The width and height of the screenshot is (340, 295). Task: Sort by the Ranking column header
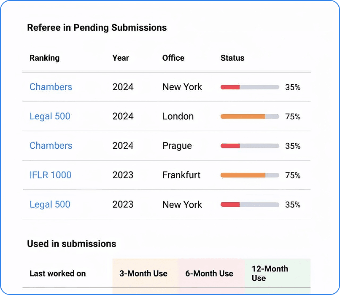[x=44, y=58]
